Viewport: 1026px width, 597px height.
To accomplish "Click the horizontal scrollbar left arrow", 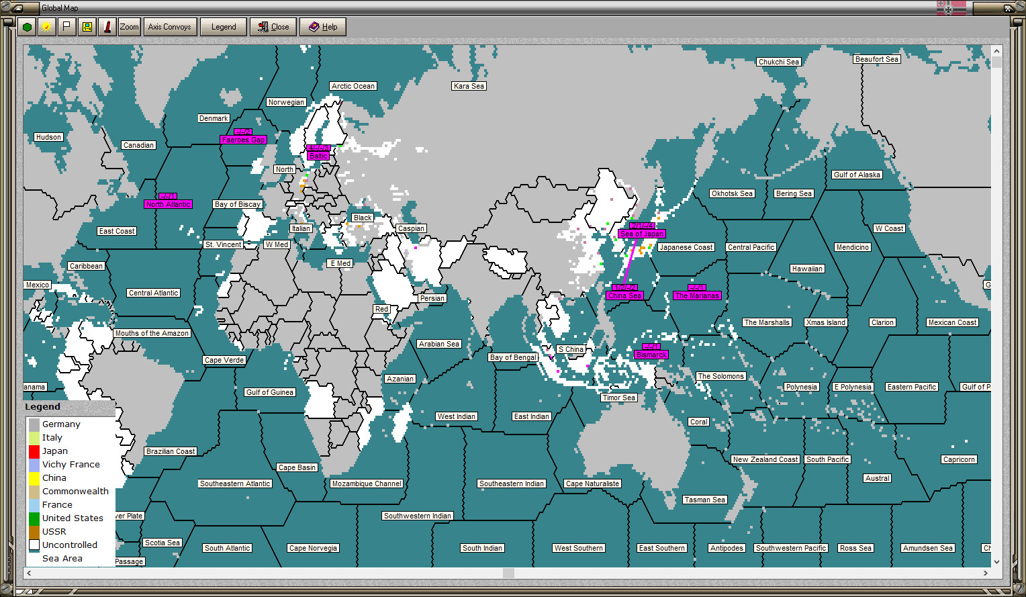I will [x=29, y=573].
